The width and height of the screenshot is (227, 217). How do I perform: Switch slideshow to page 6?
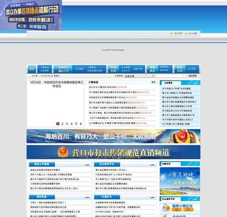click(x=81, y=124)
